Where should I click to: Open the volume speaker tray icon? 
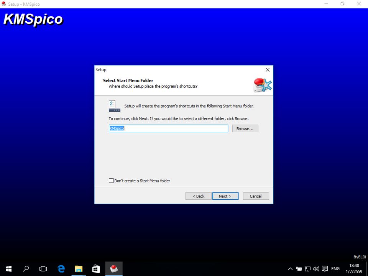point(316,269)
